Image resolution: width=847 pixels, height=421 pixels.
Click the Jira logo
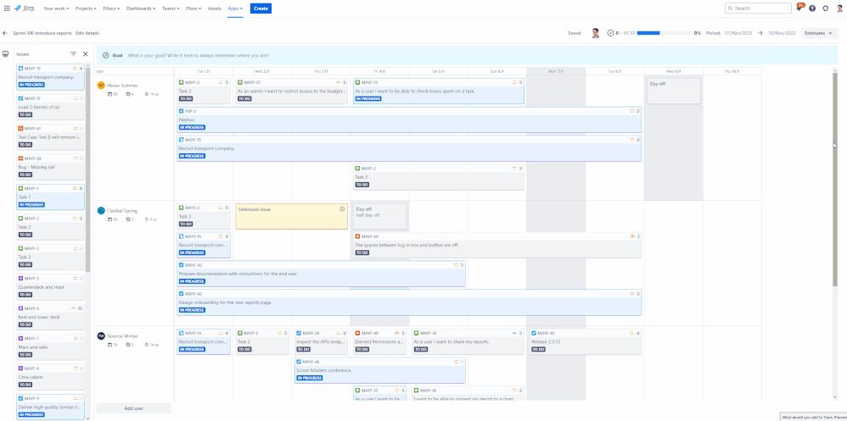point(25,8)
